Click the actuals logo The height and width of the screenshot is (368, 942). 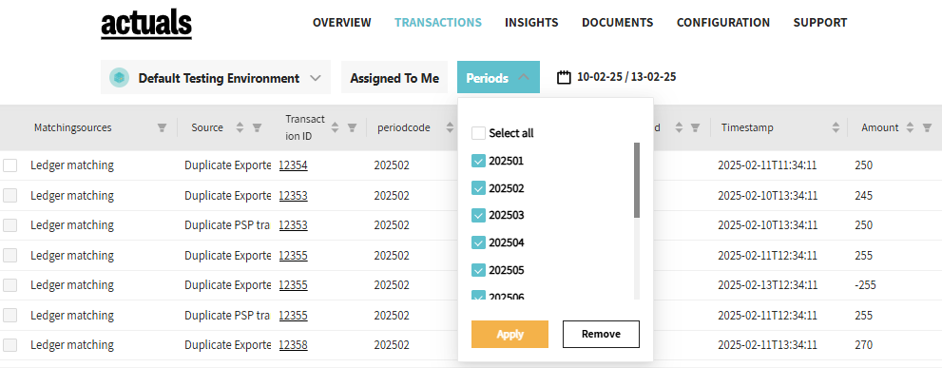(146, 24)
